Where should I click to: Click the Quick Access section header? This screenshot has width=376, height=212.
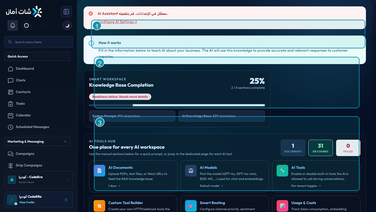pyautogui.click(x=37, y=56)
